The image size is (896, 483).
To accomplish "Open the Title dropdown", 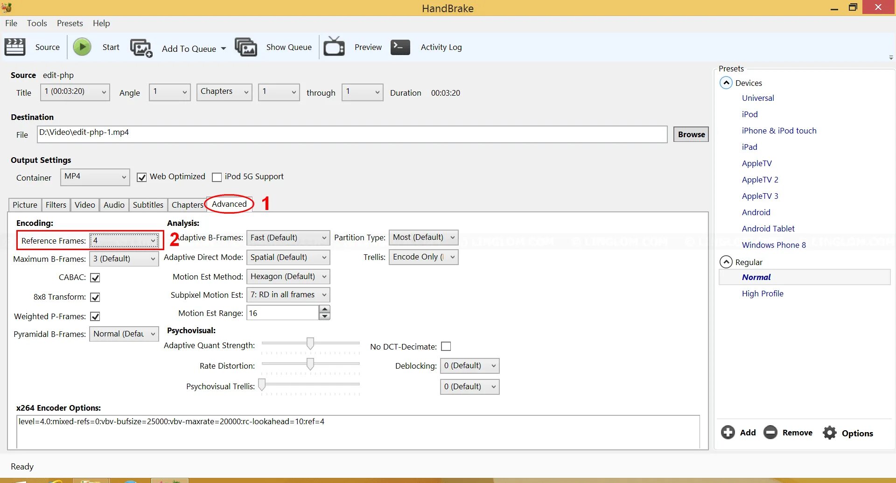I will point(75,92).
